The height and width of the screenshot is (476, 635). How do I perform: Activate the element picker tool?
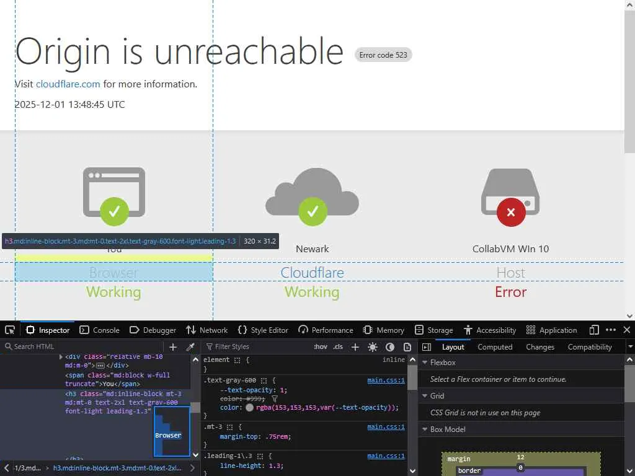coord(10,330)
